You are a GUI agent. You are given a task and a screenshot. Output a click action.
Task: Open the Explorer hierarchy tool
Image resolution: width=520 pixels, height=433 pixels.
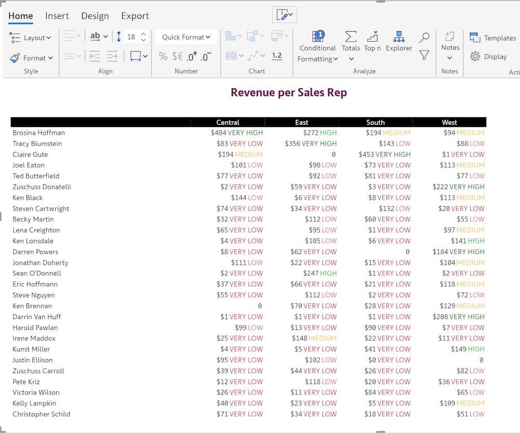tap(399, 42)
